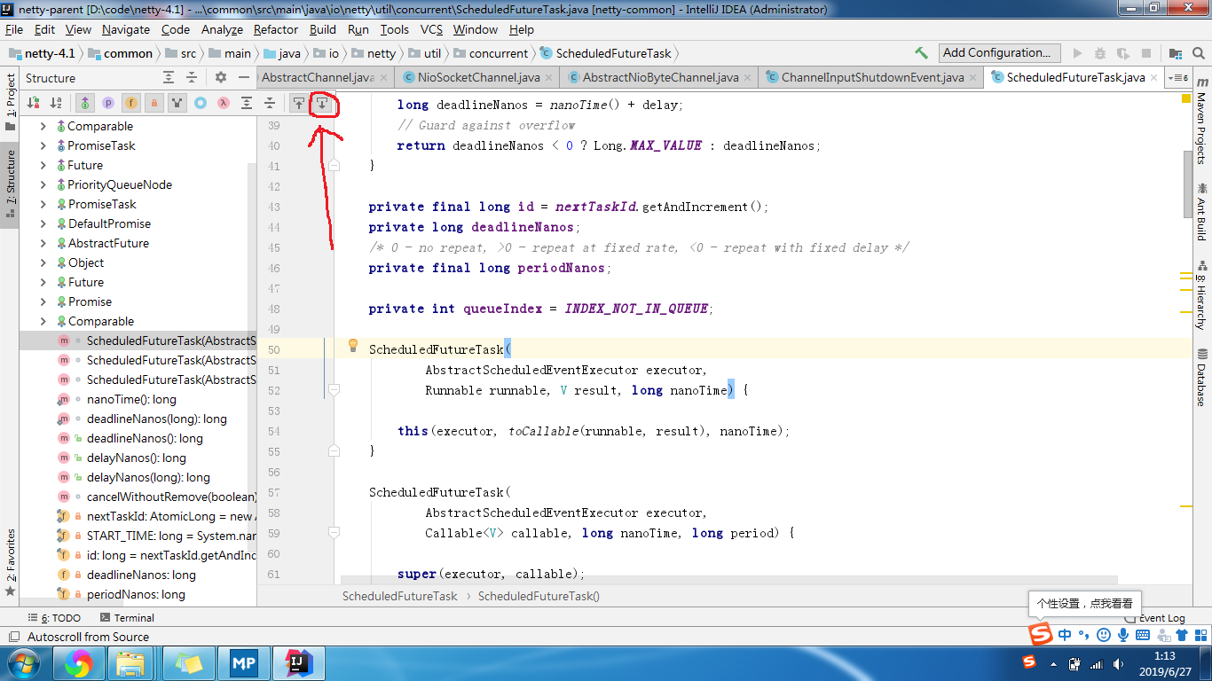The width and height of the screenshot is (1212, 681).
Task: Open file explorer from taskbar
Action: [x=131, y=662]
